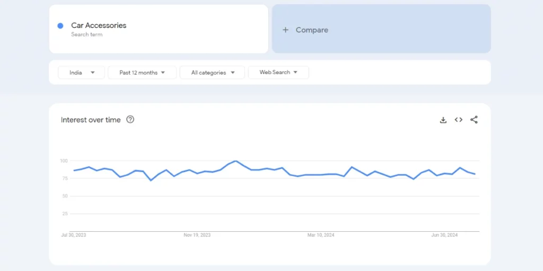Click the 25 value on the y-axis
The width and height of the screenshot is (543, 271).
pos(65,214)
